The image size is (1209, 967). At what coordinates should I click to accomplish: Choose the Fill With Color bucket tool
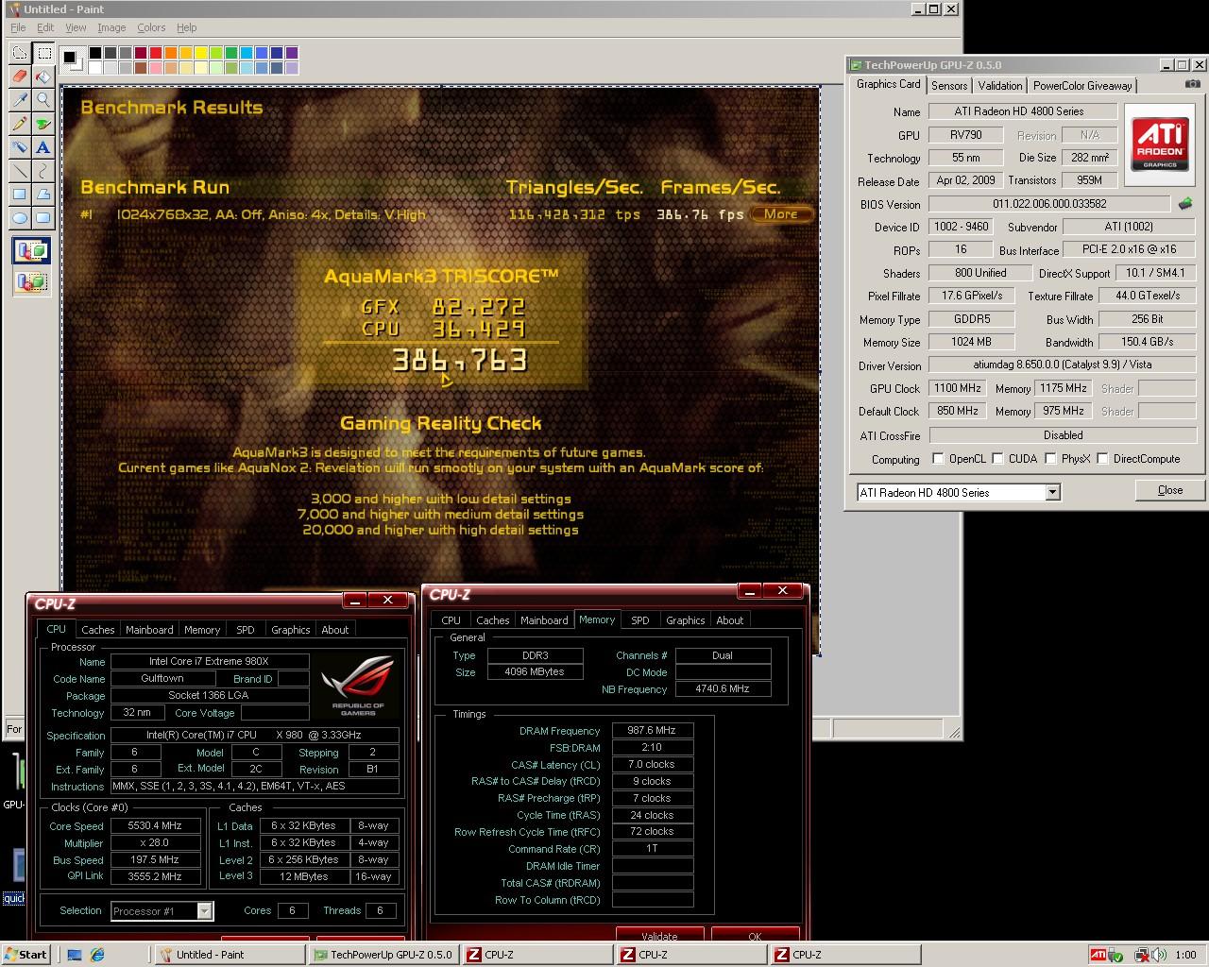tap(43, 76)
